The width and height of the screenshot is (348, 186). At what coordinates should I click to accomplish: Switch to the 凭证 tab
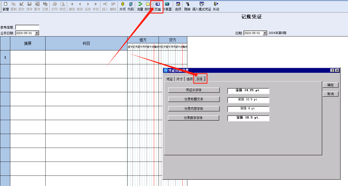(169, 79)
